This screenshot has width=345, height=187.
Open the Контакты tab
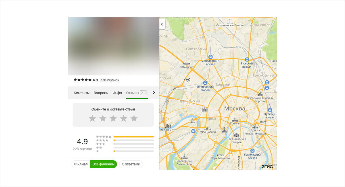coord(82,93)
